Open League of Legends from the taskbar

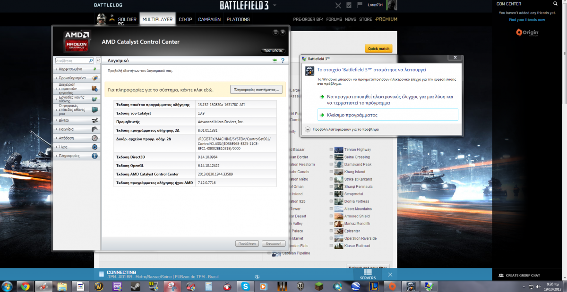pos(374,286)
